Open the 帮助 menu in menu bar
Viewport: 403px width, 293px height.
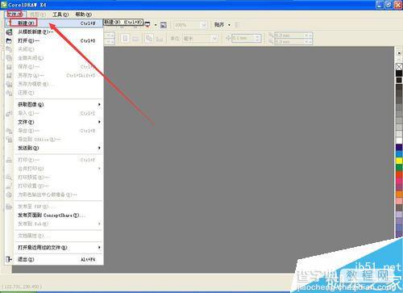click(x=83, y=15)
